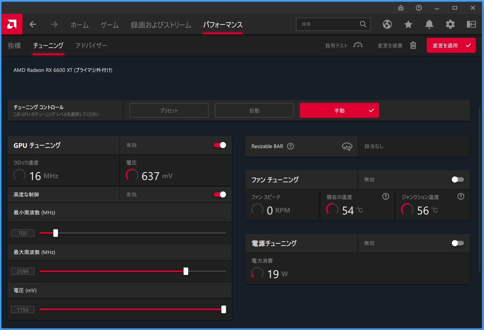Click the 56 °C junction temperature value
The image size is (484, 330).
pyautogui.click(x=428, y=211)
